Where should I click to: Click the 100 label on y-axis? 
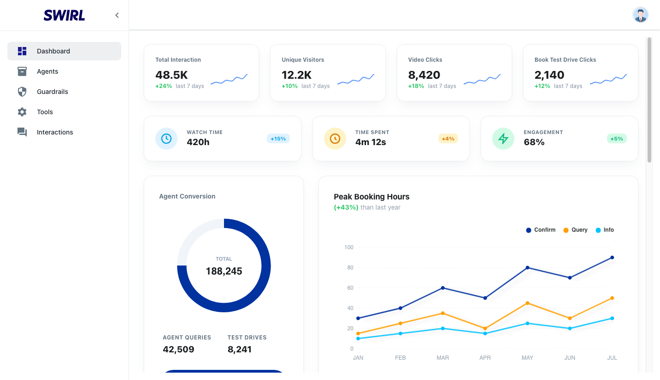click(349, 247)
